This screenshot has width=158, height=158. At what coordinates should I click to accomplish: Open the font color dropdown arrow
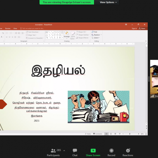coord(4,37)
